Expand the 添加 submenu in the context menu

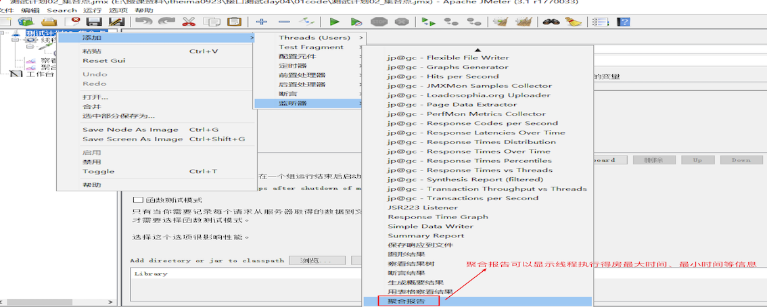coord(156,38)
